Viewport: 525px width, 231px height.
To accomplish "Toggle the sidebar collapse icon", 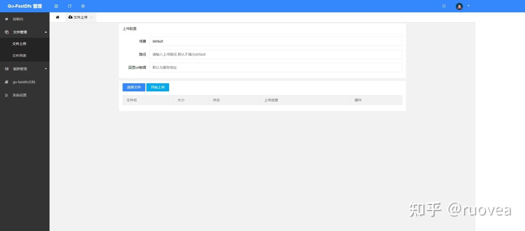I will click(56, 6).
